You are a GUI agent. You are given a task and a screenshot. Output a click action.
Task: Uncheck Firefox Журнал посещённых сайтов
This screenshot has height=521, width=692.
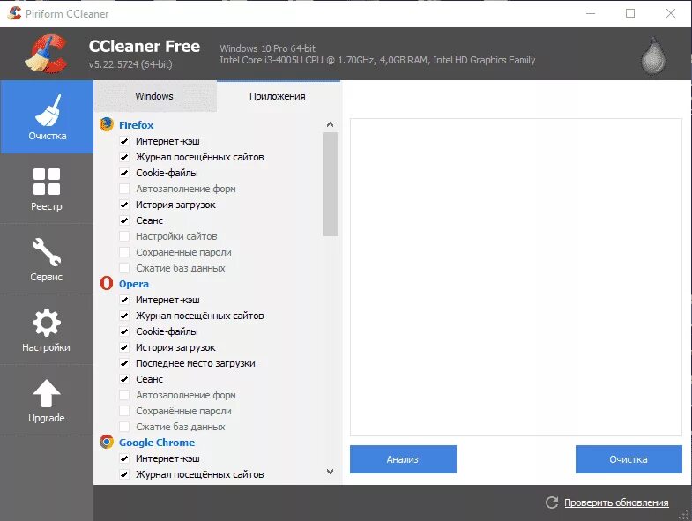pyautogui.click(x=124, y=157)
